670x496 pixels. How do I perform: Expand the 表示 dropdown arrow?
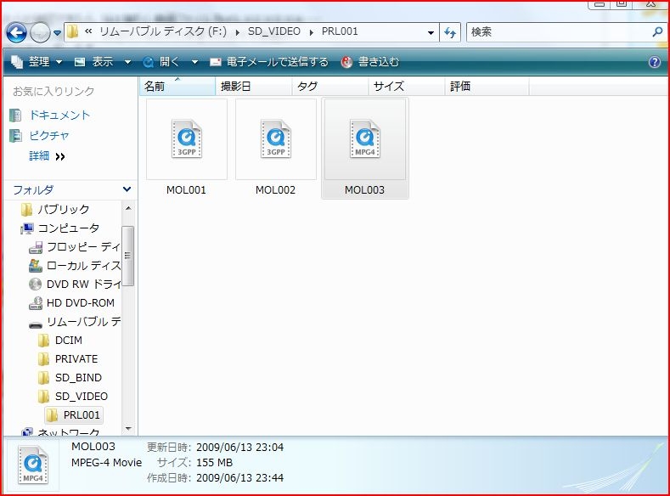127,62
